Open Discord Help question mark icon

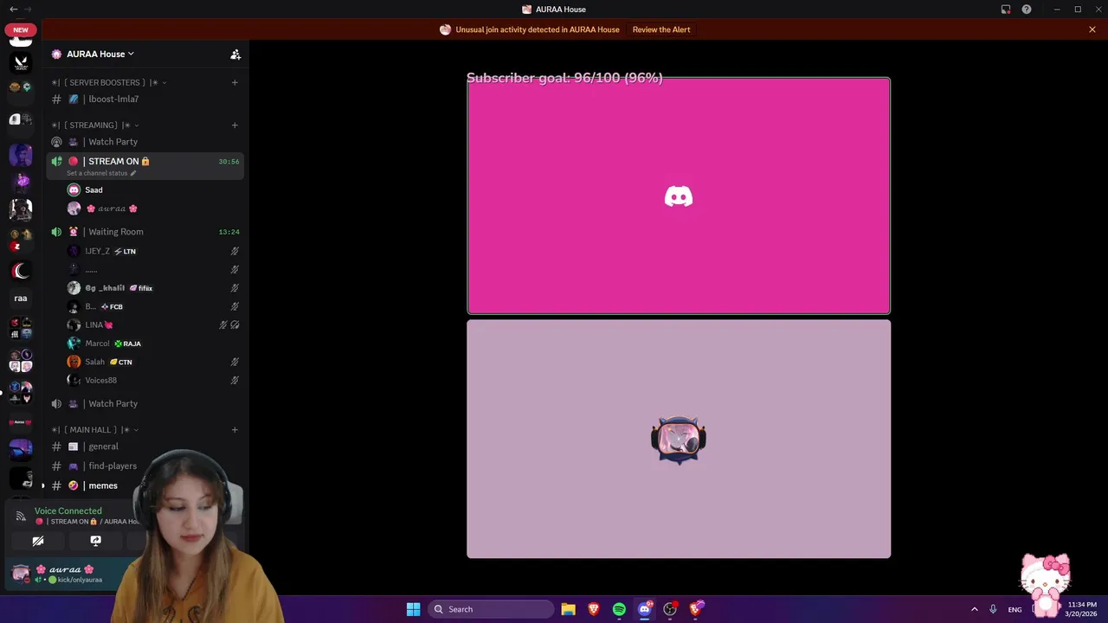point(1027,10)
